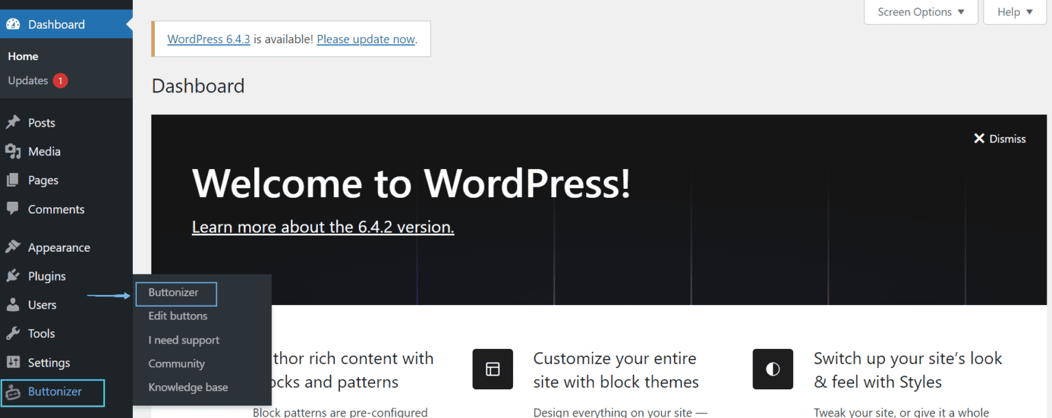This screenshot has width=1052, height=418.
Task: Click the Styles half-circle icon
Action: tap(773, 369)
